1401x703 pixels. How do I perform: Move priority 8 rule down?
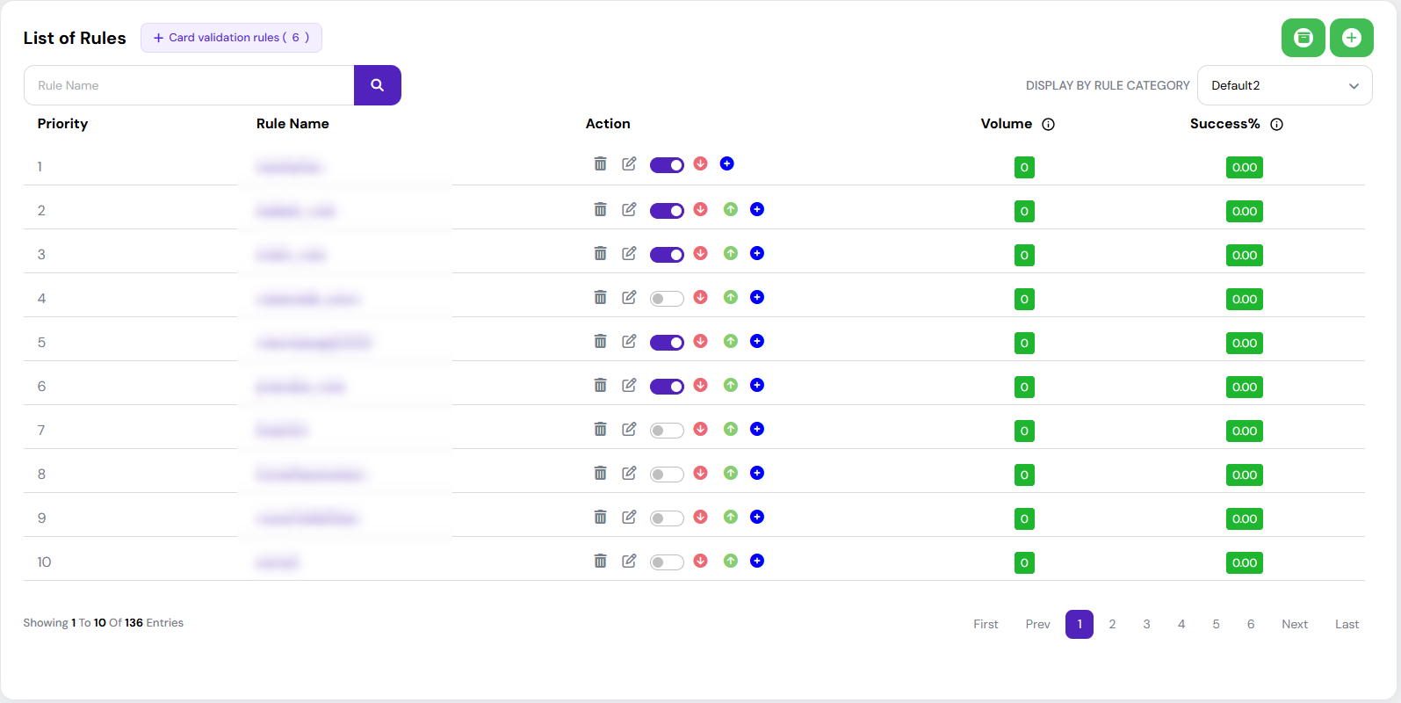point(700,473)
